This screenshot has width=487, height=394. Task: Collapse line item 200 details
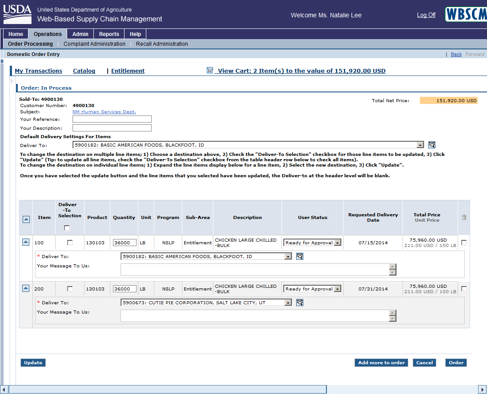pos(26,288)
